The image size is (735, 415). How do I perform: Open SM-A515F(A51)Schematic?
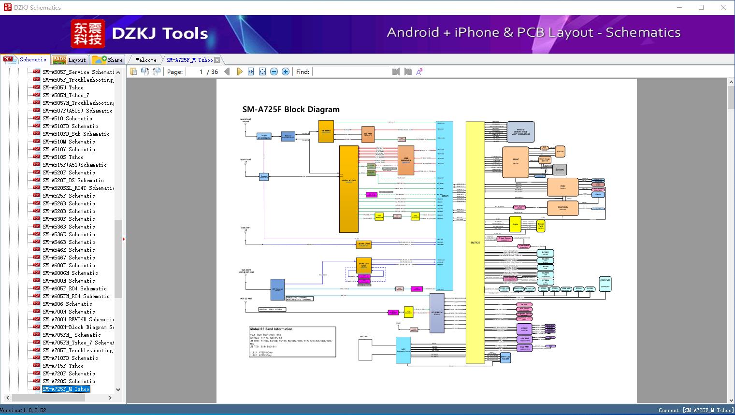pos(74,165)
